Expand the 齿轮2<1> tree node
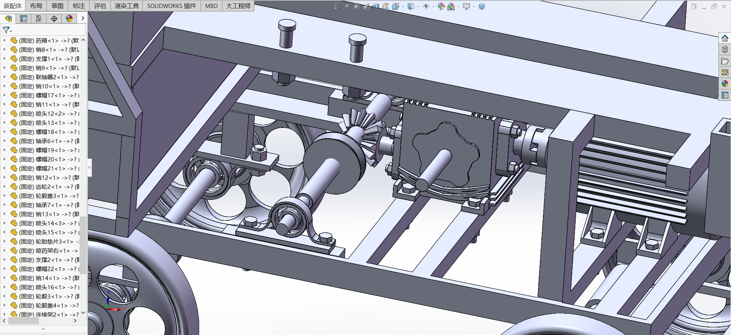Viewport: 731px width, 335px height. pyautogui.click(x=5, y=187)
